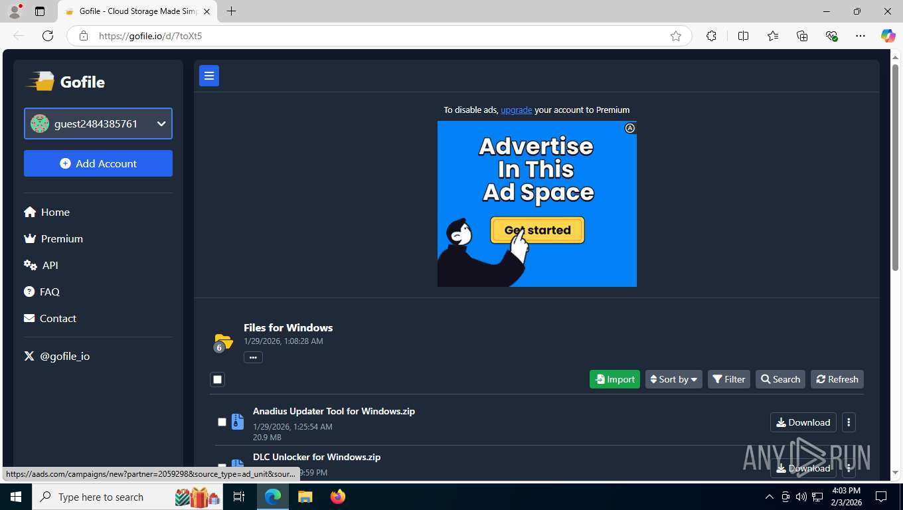Open Edge Settings and more menu
903x510 pixels.
point(861,36)
